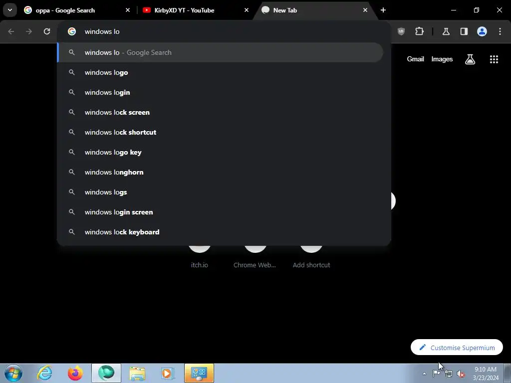Click the Google icon in the address bar
The width and height of the screenshot is (511, 383).
click(72, 31)
